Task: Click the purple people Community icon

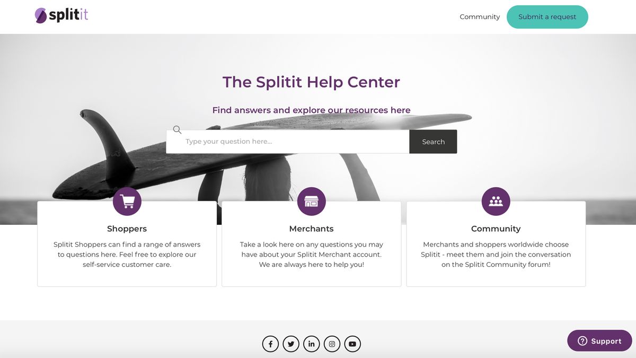Action: [496, 202]
